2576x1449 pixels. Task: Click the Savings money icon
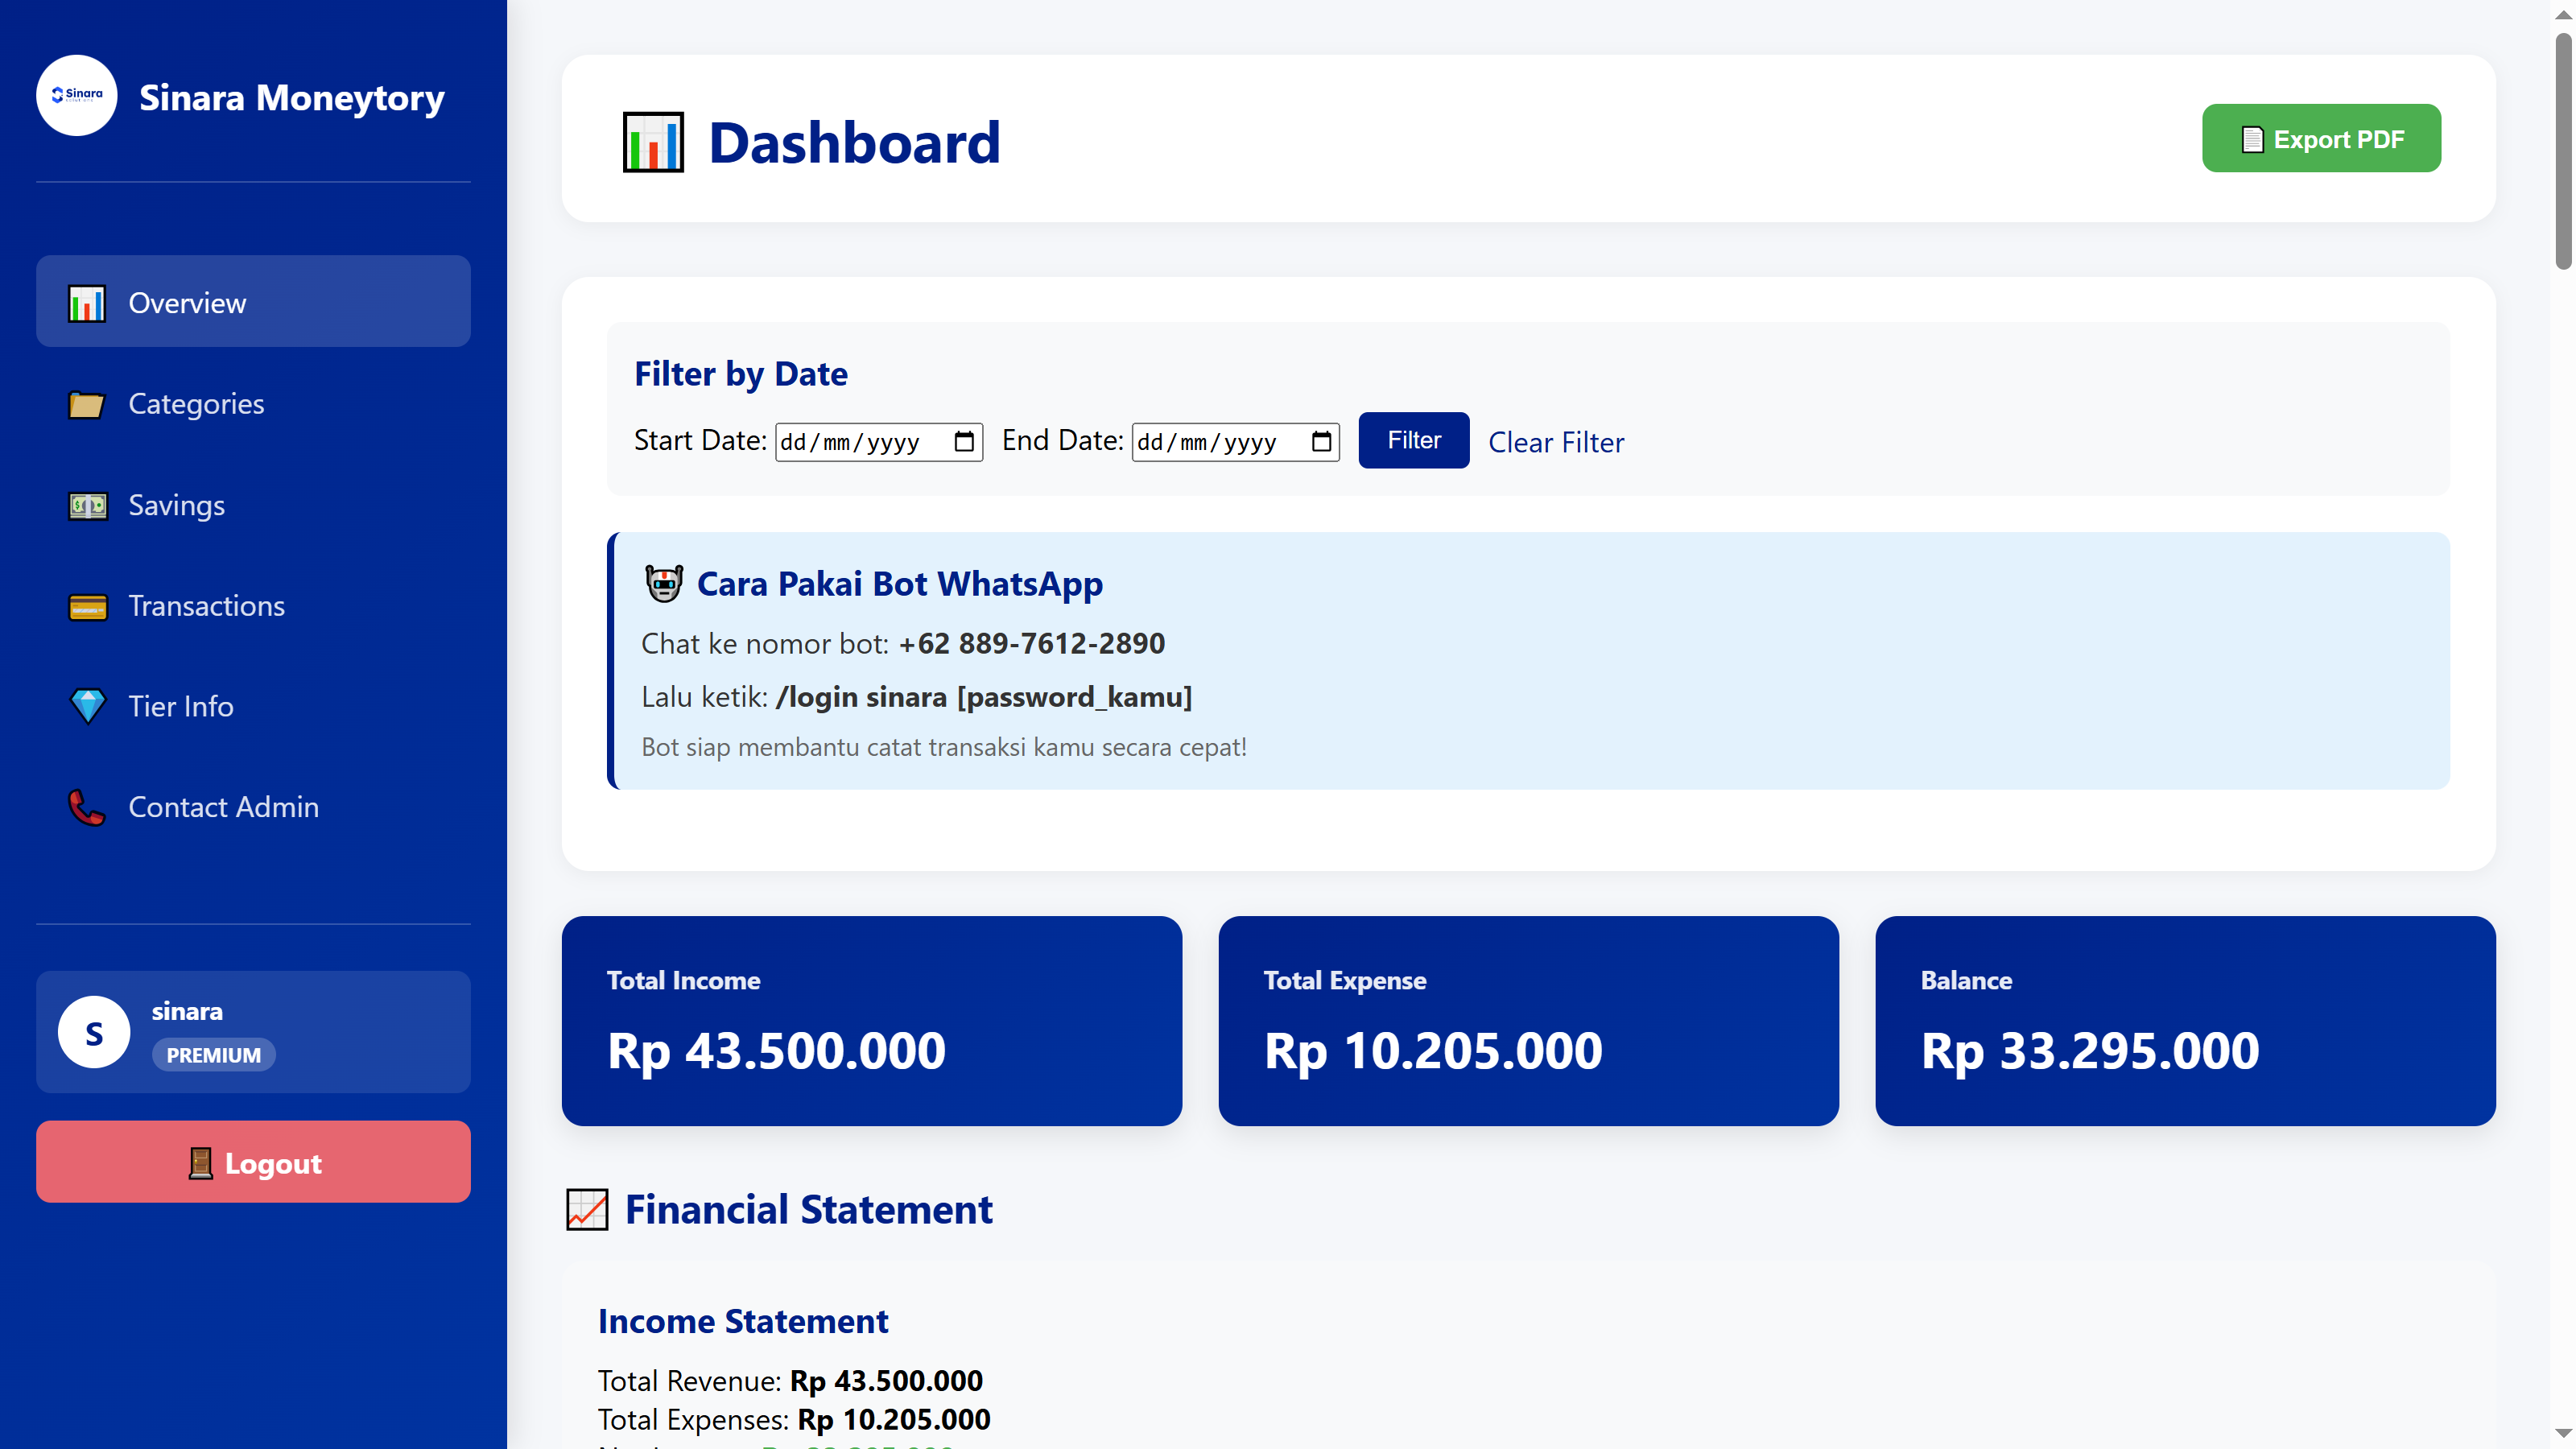[x=88, y=505]
